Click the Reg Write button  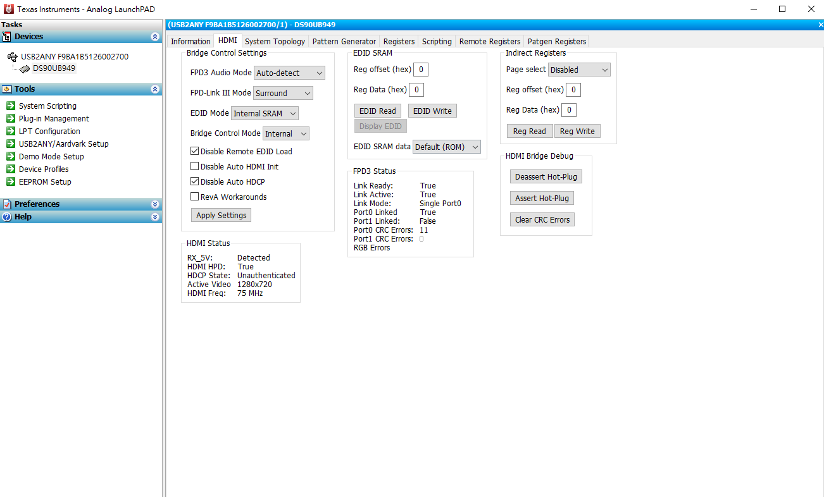pyautogui.click(x=577, y=131)
